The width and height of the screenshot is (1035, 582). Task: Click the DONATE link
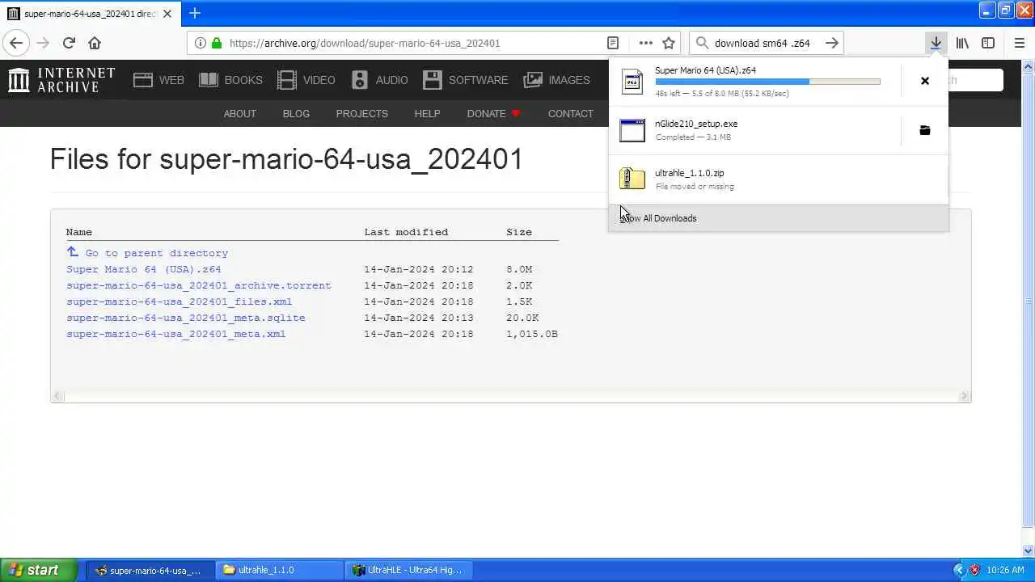pyautogui.click(x=493, y=114)
